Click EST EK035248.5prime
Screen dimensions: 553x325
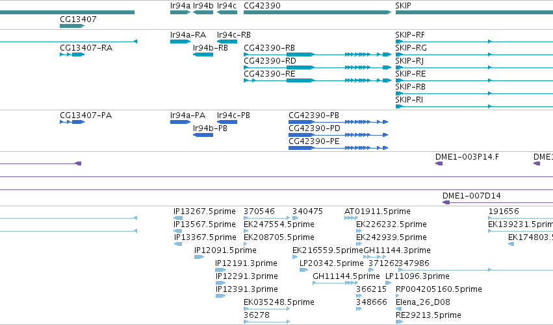click(266, 309)
